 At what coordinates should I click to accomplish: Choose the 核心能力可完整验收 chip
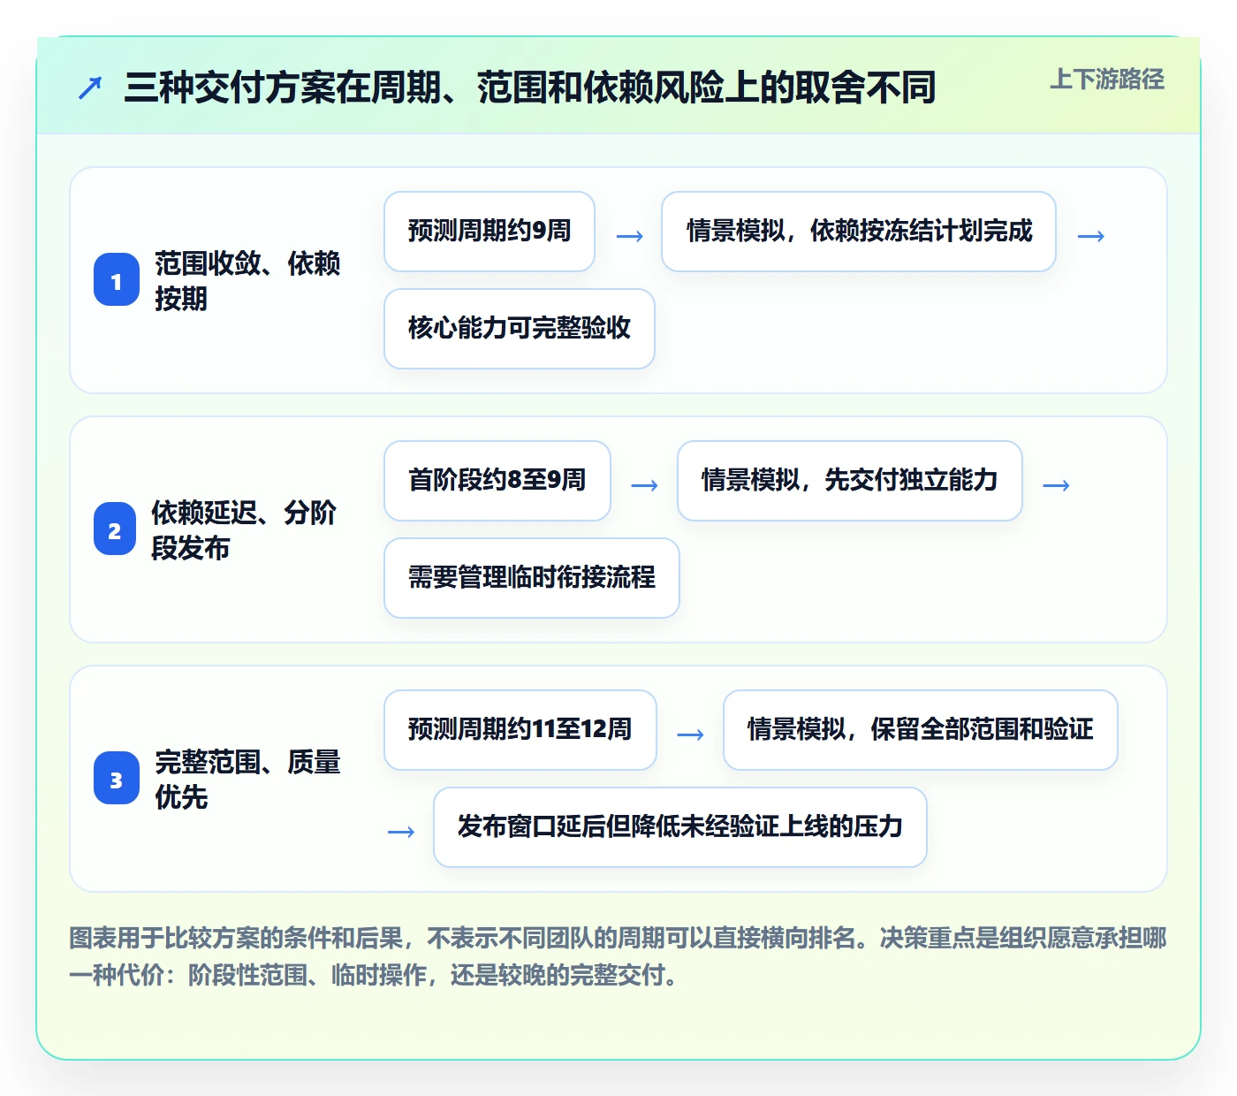(520, 329)
